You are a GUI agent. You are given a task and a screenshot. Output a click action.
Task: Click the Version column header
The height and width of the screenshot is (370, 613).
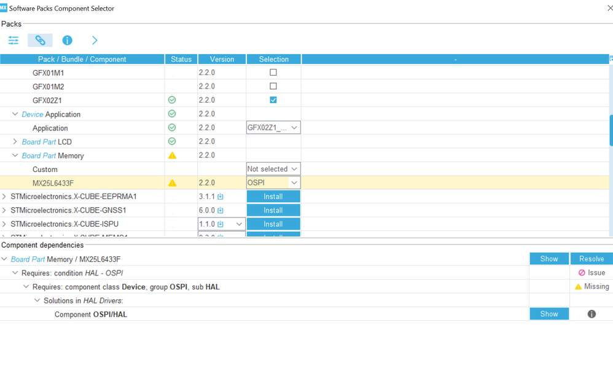(x=222, y=59)
